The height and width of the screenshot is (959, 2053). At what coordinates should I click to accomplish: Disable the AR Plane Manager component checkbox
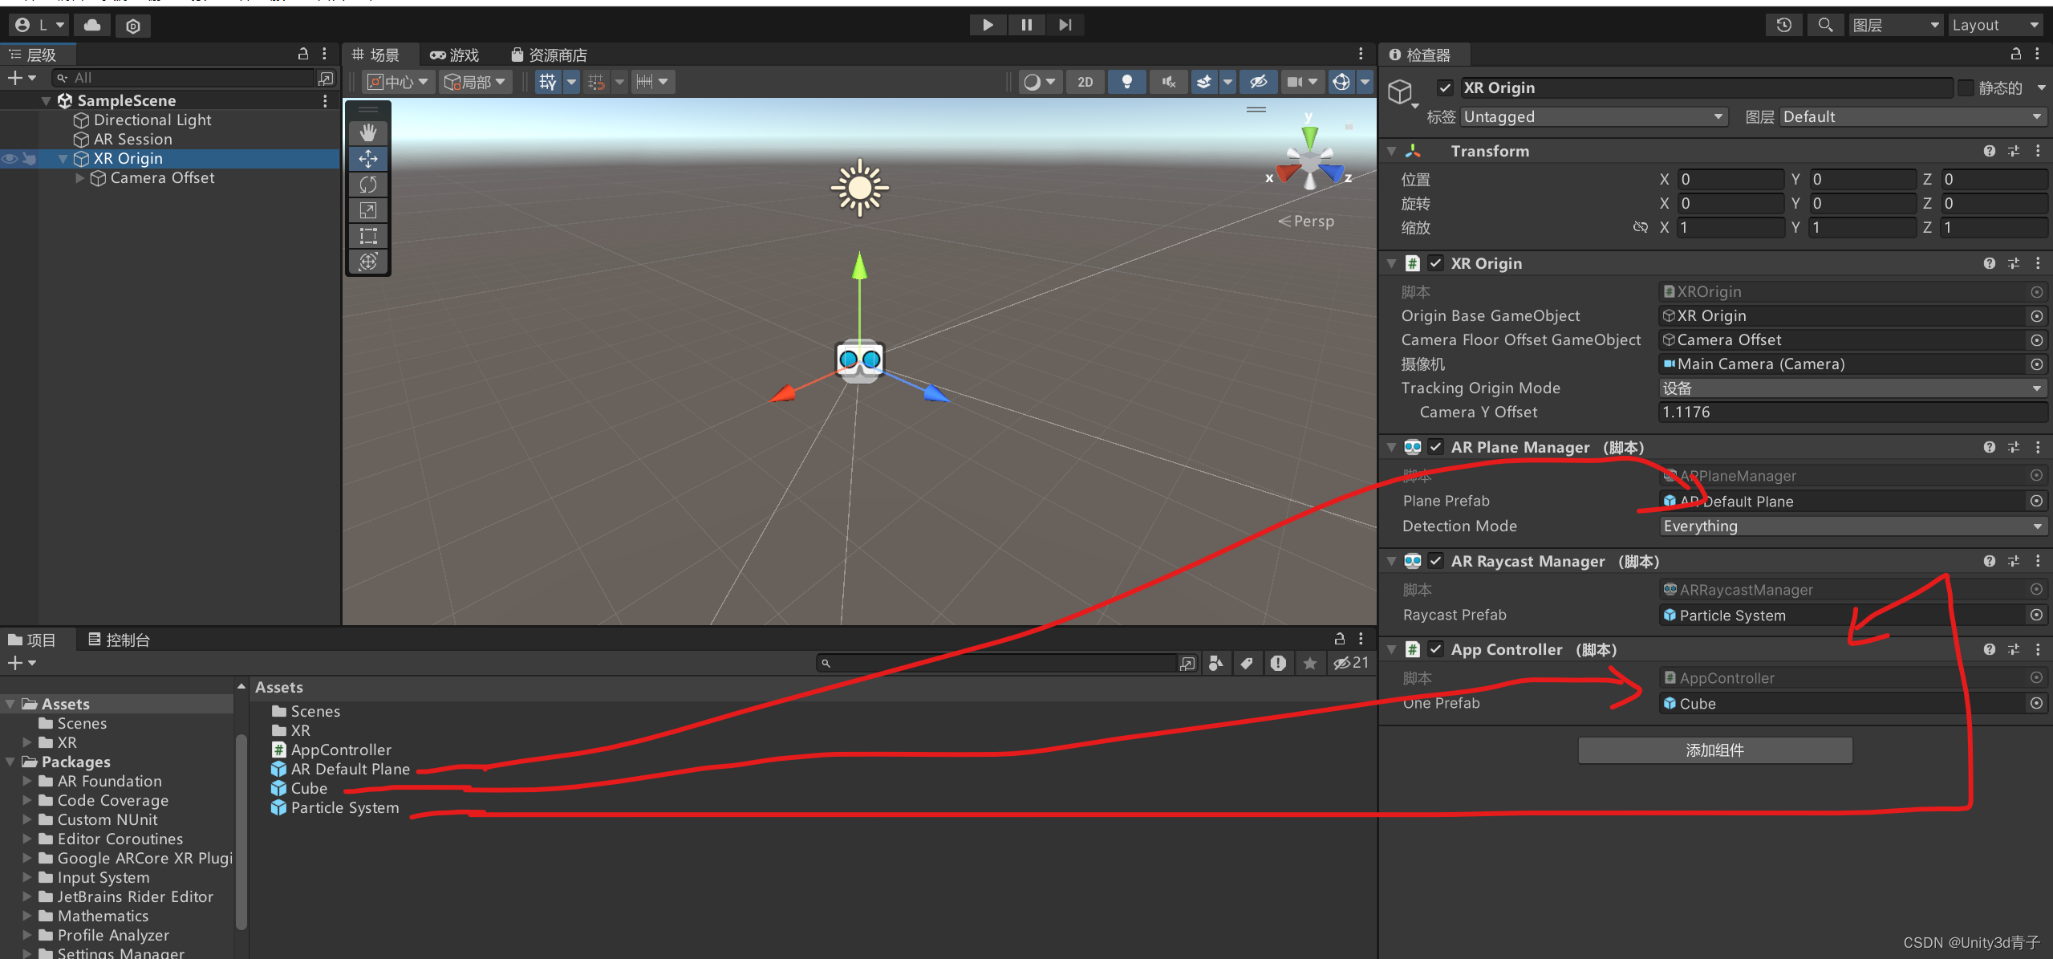coord(1436,447)
